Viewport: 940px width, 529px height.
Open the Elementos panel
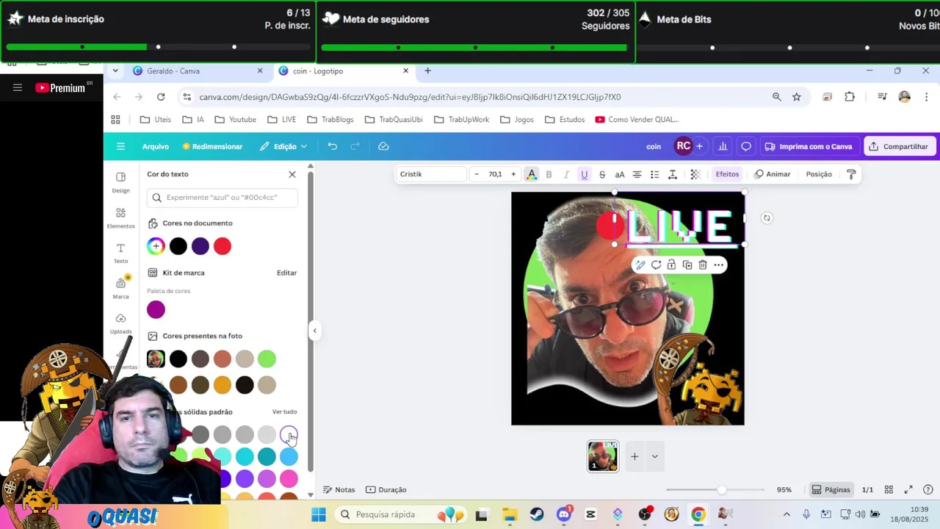(120, 217)
